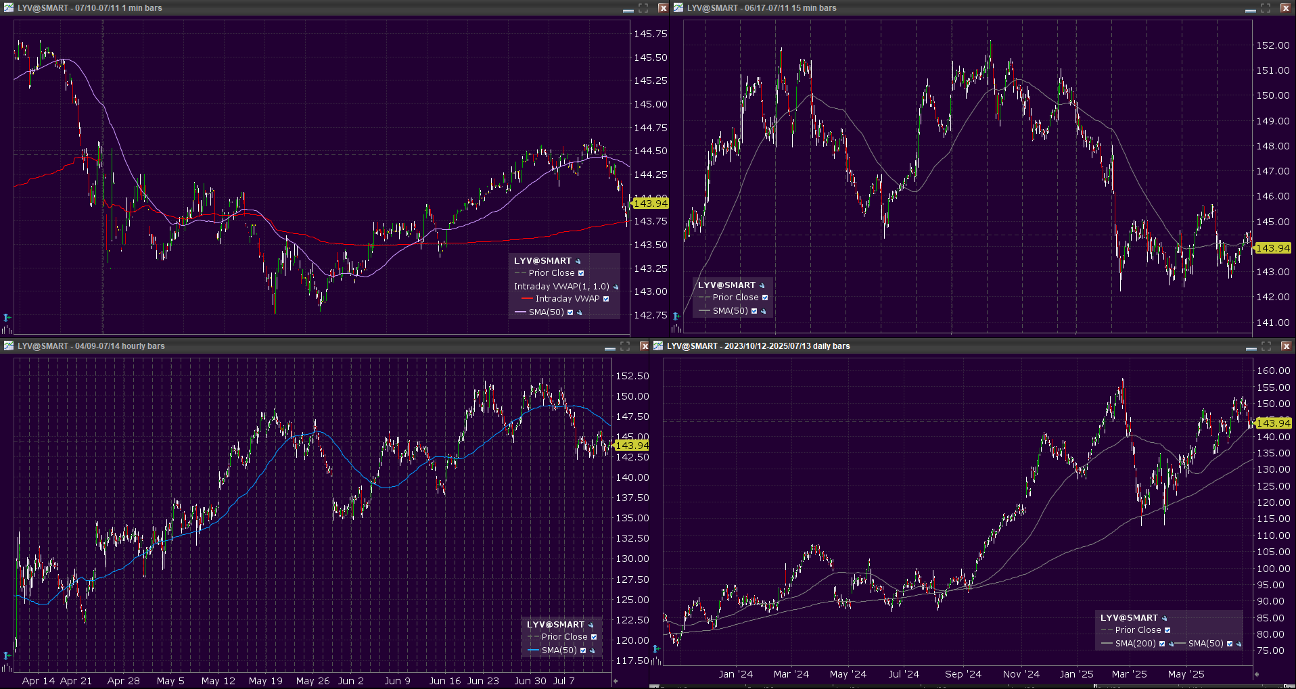Viewport: 1296px width, 689px height.
Task: Click blue time-scale marker icon in hourly chart
Action: 7,655
